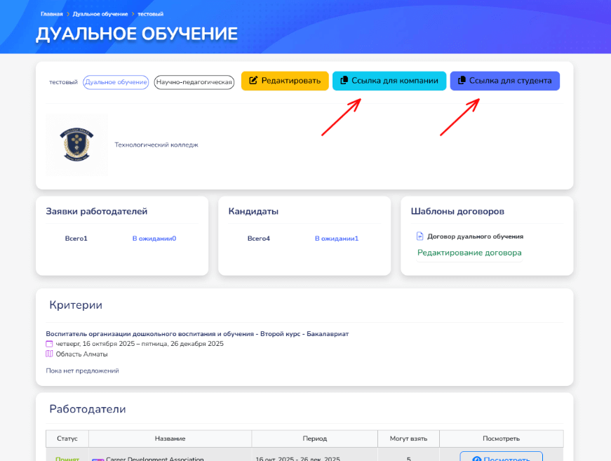Viewport: 611px width, 461px height.
Task: Click the copy icon for student link
Action: (462, 81)
